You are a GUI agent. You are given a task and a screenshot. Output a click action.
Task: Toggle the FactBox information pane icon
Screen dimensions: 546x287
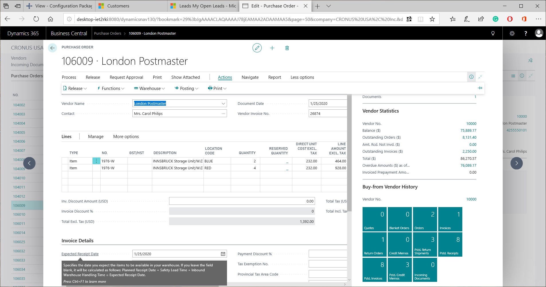(471, 77)
